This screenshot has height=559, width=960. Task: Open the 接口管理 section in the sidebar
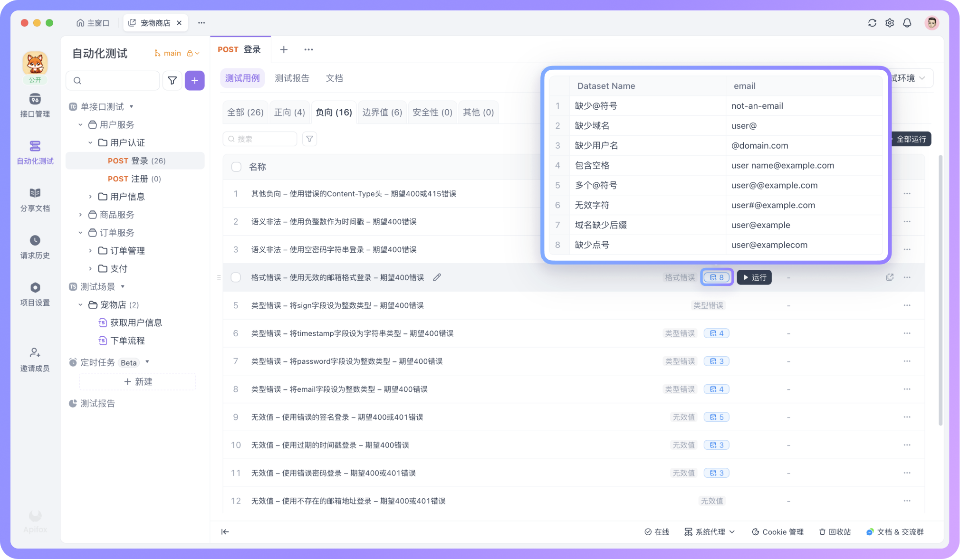point(35,104)
